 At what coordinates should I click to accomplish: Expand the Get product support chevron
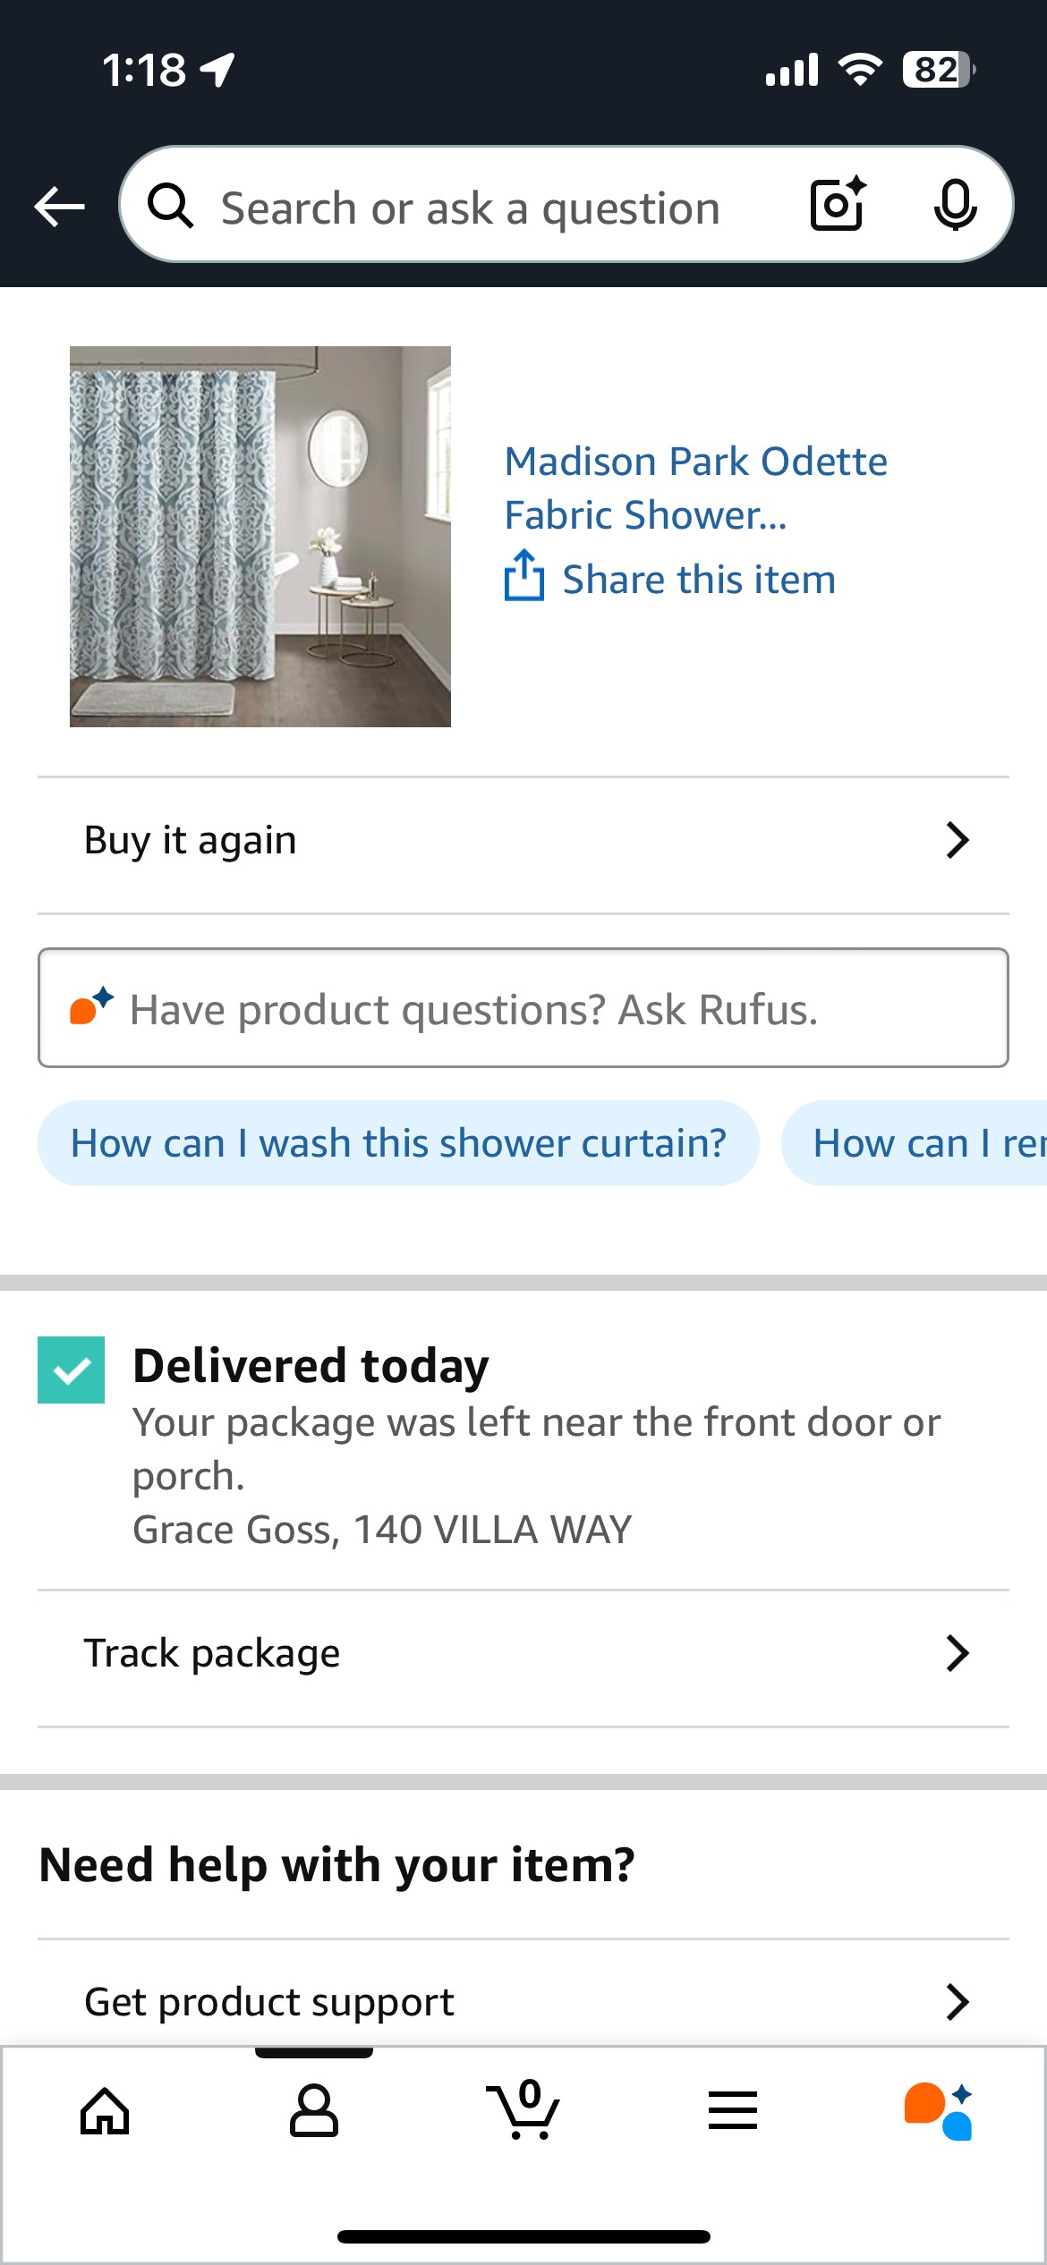tap(958, 2002)
